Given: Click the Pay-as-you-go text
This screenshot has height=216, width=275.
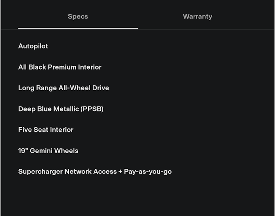Looking at the screenshot, I should 148,172.
